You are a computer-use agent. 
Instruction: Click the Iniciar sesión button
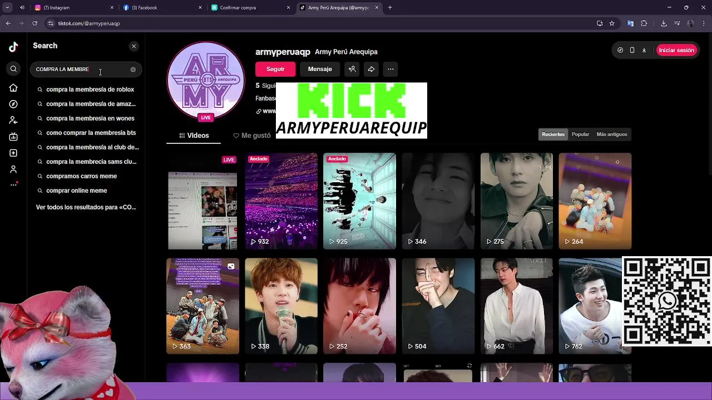[676, 50]
